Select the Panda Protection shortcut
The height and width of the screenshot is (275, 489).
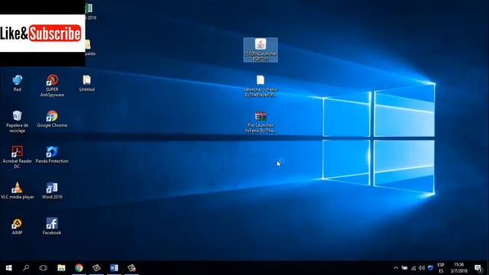tap(52, 154)
